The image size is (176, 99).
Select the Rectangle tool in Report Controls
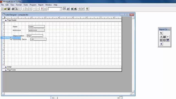coord(161,40)
